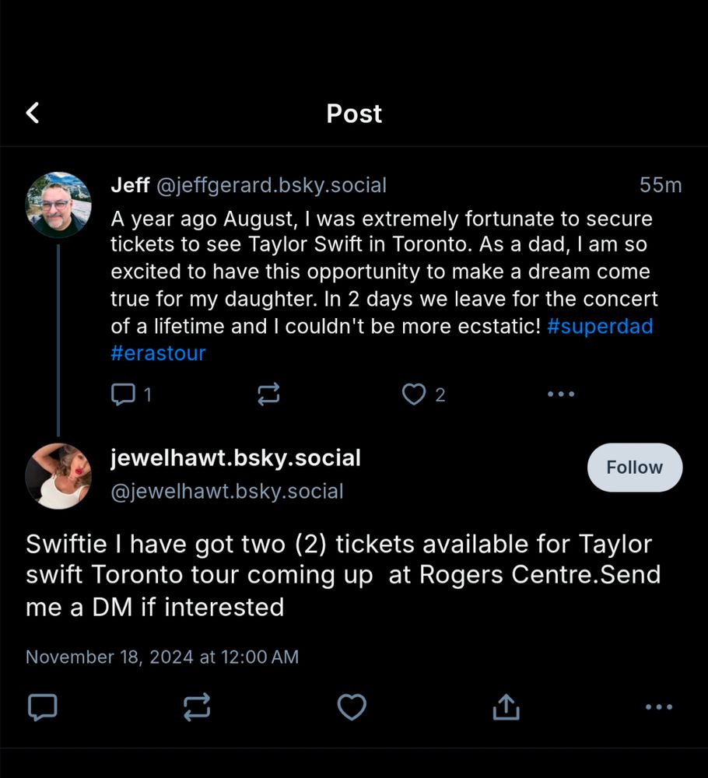Click the November 18, 2024 timestamp
Image resolution: width=708 pixels, height=778 pixels.
(x=162, y=657)
